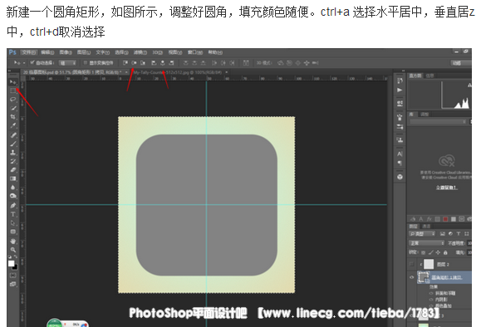Show the 图层 2 layer visibility box
Screen dimensions: 481x327
coord(412,264)
